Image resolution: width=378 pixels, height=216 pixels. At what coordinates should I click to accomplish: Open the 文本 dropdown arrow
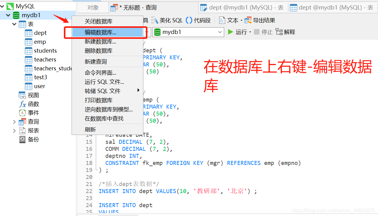point(241,21)
